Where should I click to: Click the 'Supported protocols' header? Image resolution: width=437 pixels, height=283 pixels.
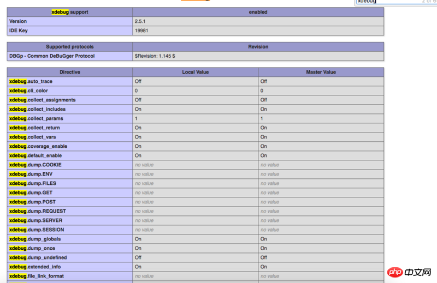(x=70, y=47)
